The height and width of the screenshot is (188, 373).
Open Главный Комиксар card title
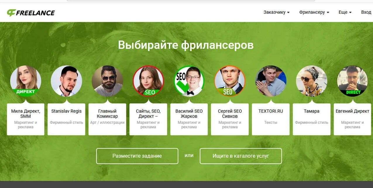click(x=107, y=114)
